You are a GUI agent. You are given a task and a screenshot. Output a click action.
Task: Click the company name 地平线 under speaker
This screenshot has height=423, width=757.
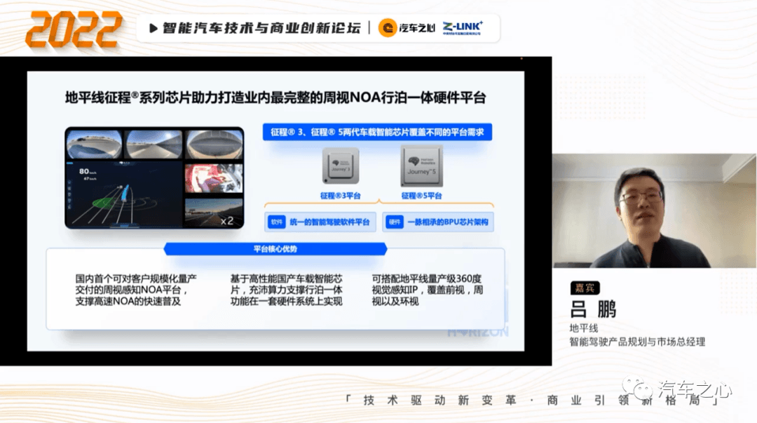pos(584,328)
